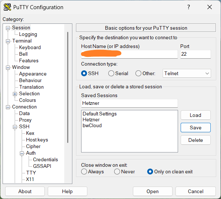This screenshot has width=221, height=199.
Task: Open the Proxy settings category
Action: tap(25, 120)
